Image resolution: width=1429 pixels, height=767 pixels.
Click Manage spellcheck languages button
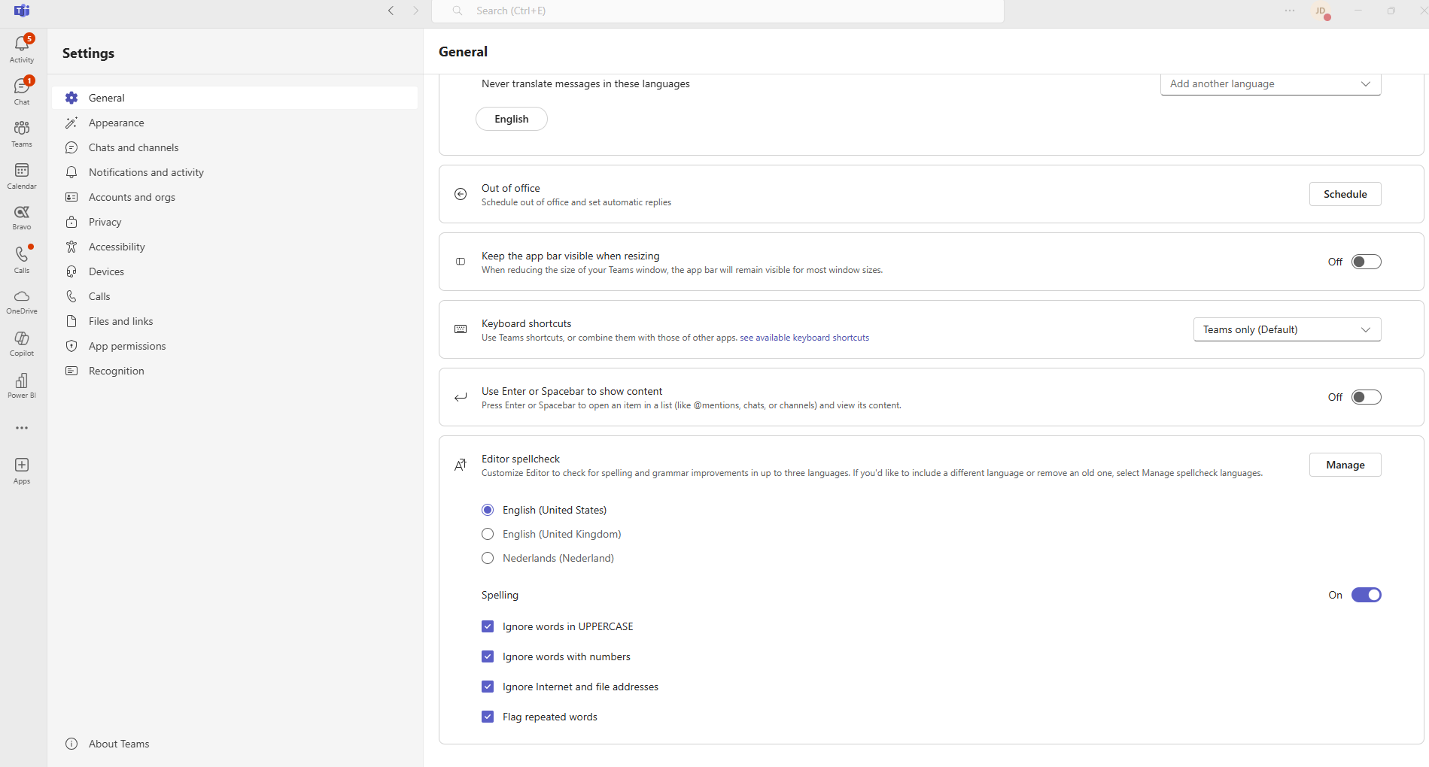tap(1345, 465)
